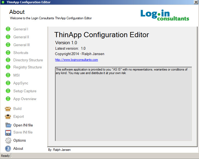Click the green dot beside General I

click(x=8, y=29)
